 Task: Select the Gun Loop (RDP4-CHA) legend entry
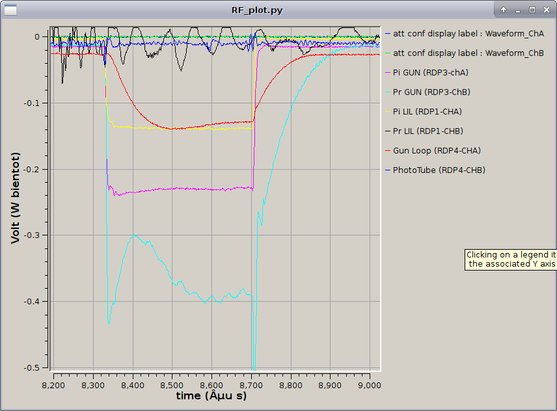click(x=437, y=150)
